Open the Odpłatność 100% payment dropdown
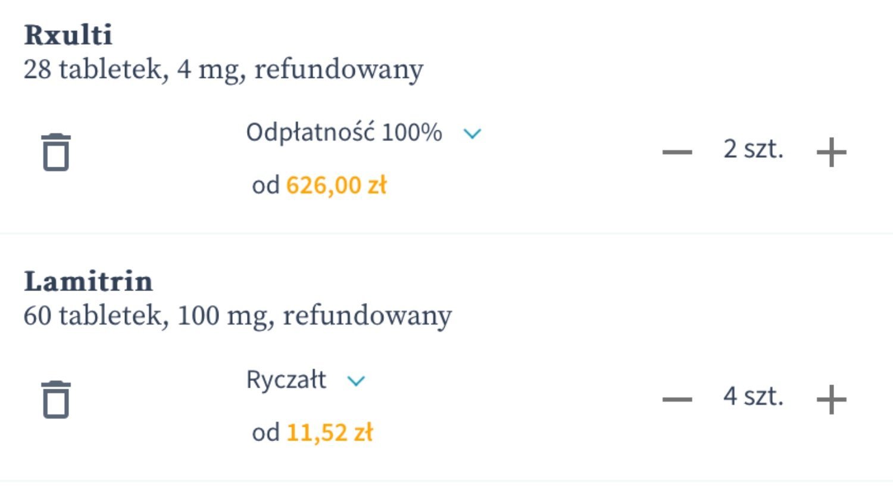The image size is (893, 500). (x=344, y=133)
